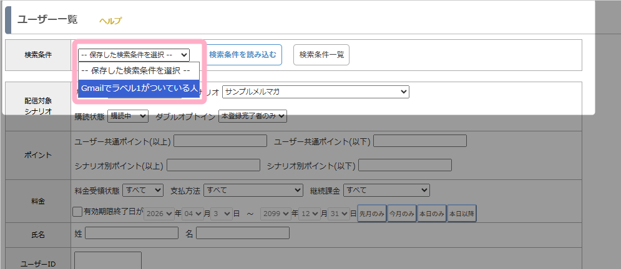621x269 pixels.
Task: Open the 支払方法 dropdown
Action: [253, 189]
